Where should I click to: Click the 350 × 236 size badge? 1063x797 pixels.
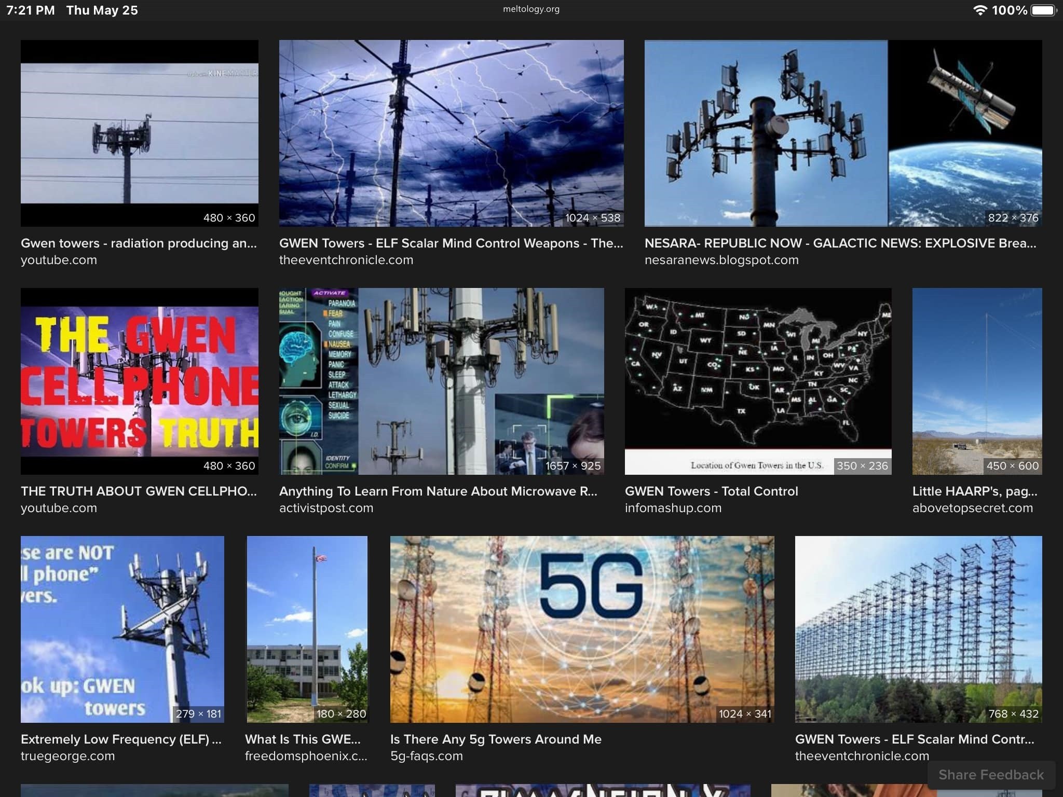point(862,466)
